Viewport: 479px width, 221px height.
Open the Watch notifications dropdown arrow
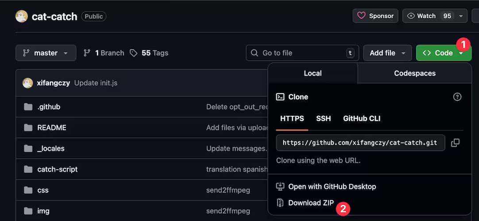[461, 16]
